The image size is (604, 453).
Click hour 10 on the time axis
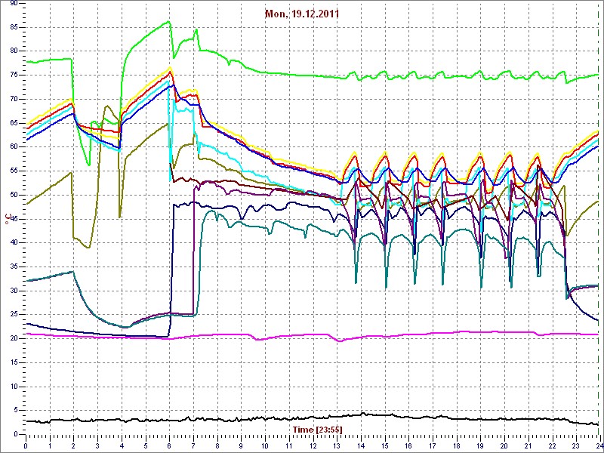tap(264, 445)
